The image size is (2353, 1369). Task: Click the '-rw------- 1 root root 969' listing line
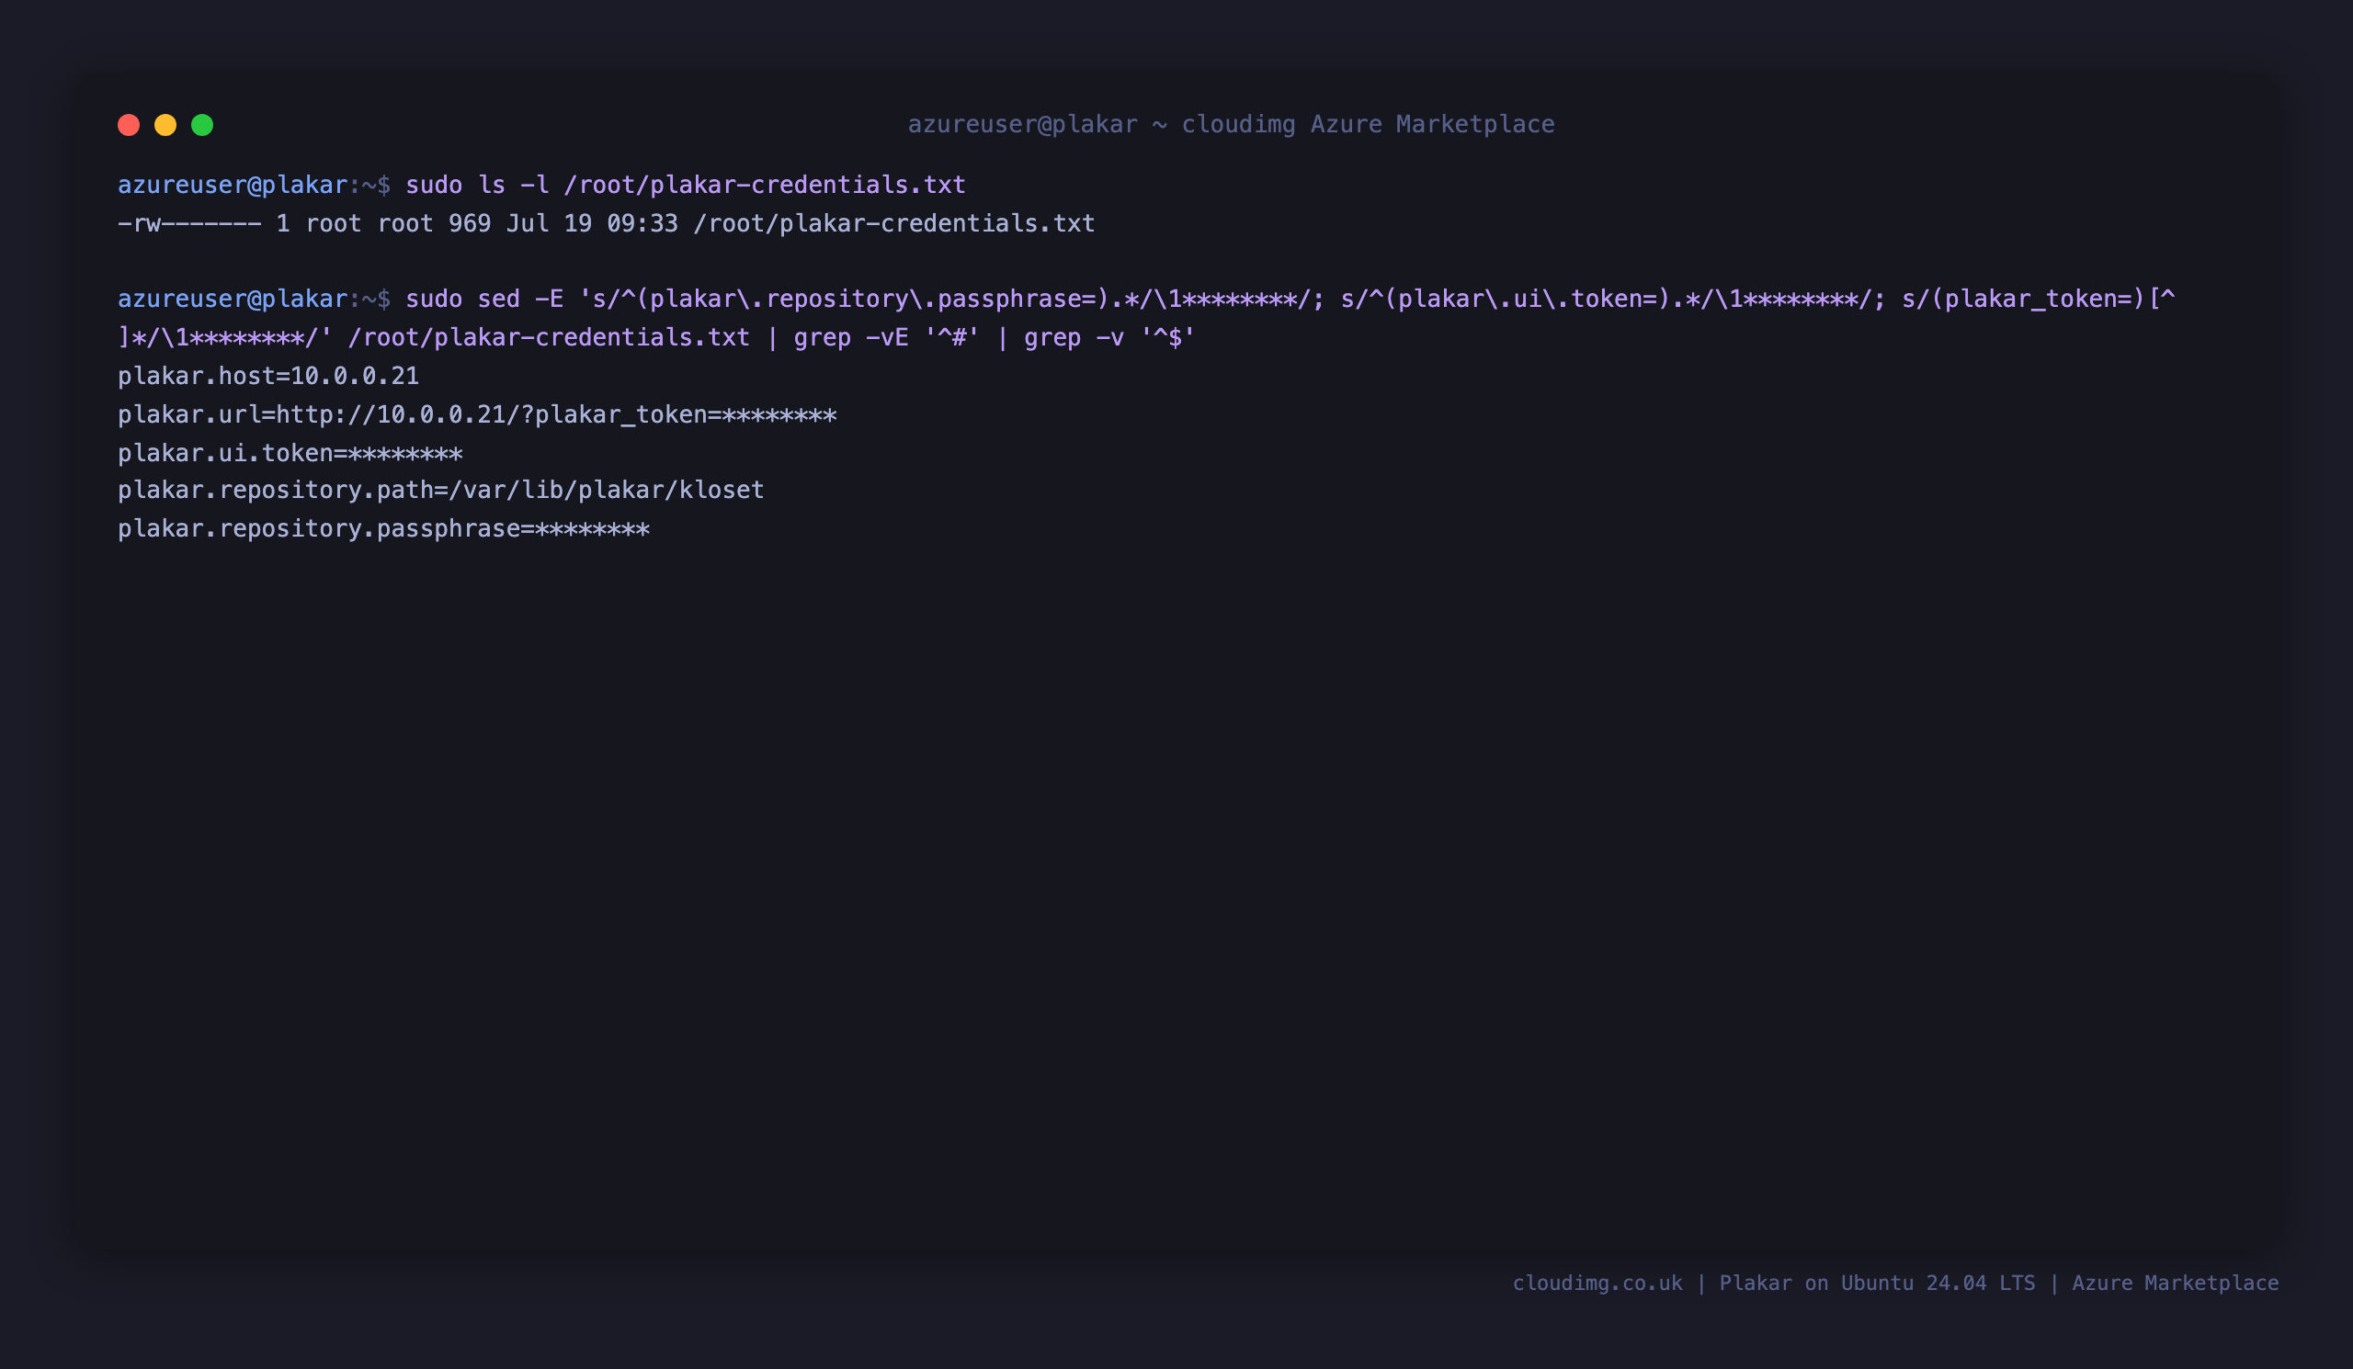[x=606, y=223]
